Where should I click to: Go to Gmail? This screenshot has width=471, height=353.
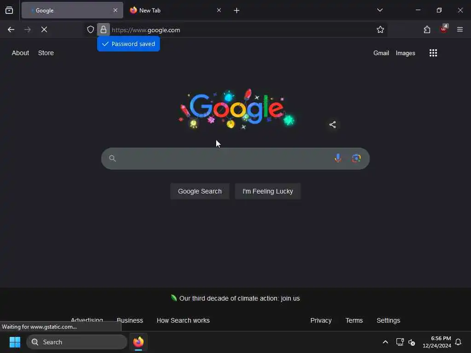point(381,53)
